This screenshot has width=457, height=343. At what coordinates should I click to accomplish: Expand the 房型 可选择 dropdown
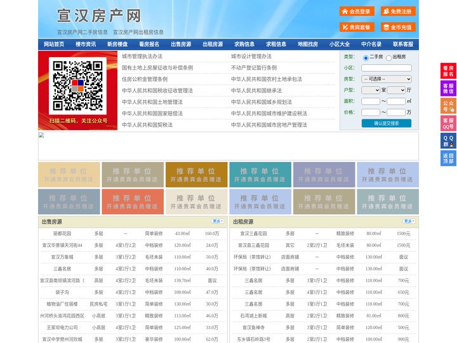point(387,79)
